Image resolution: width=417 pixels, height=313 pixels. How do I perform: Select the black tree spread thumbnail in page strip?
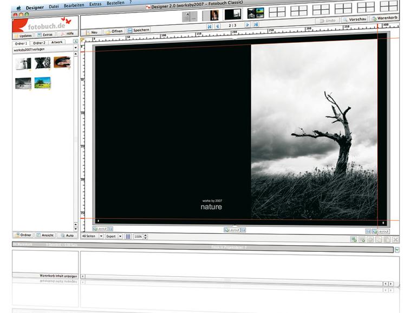pyautogui.click(x=233, y=15)
